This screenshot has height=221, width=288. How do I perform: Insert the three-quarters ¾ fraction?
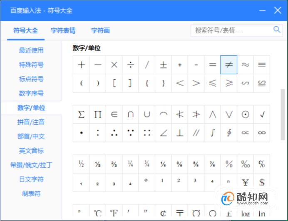147,164
